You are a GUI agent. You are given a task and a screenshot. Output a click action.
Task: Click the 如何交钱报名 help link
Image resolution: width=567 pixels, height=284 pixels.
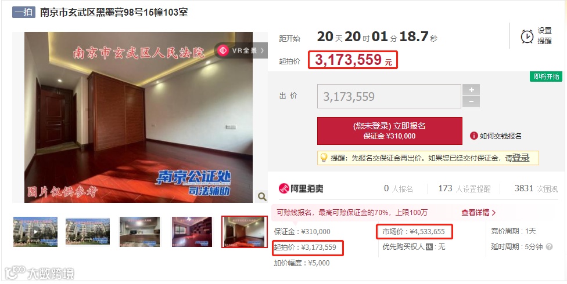point(500,136)
